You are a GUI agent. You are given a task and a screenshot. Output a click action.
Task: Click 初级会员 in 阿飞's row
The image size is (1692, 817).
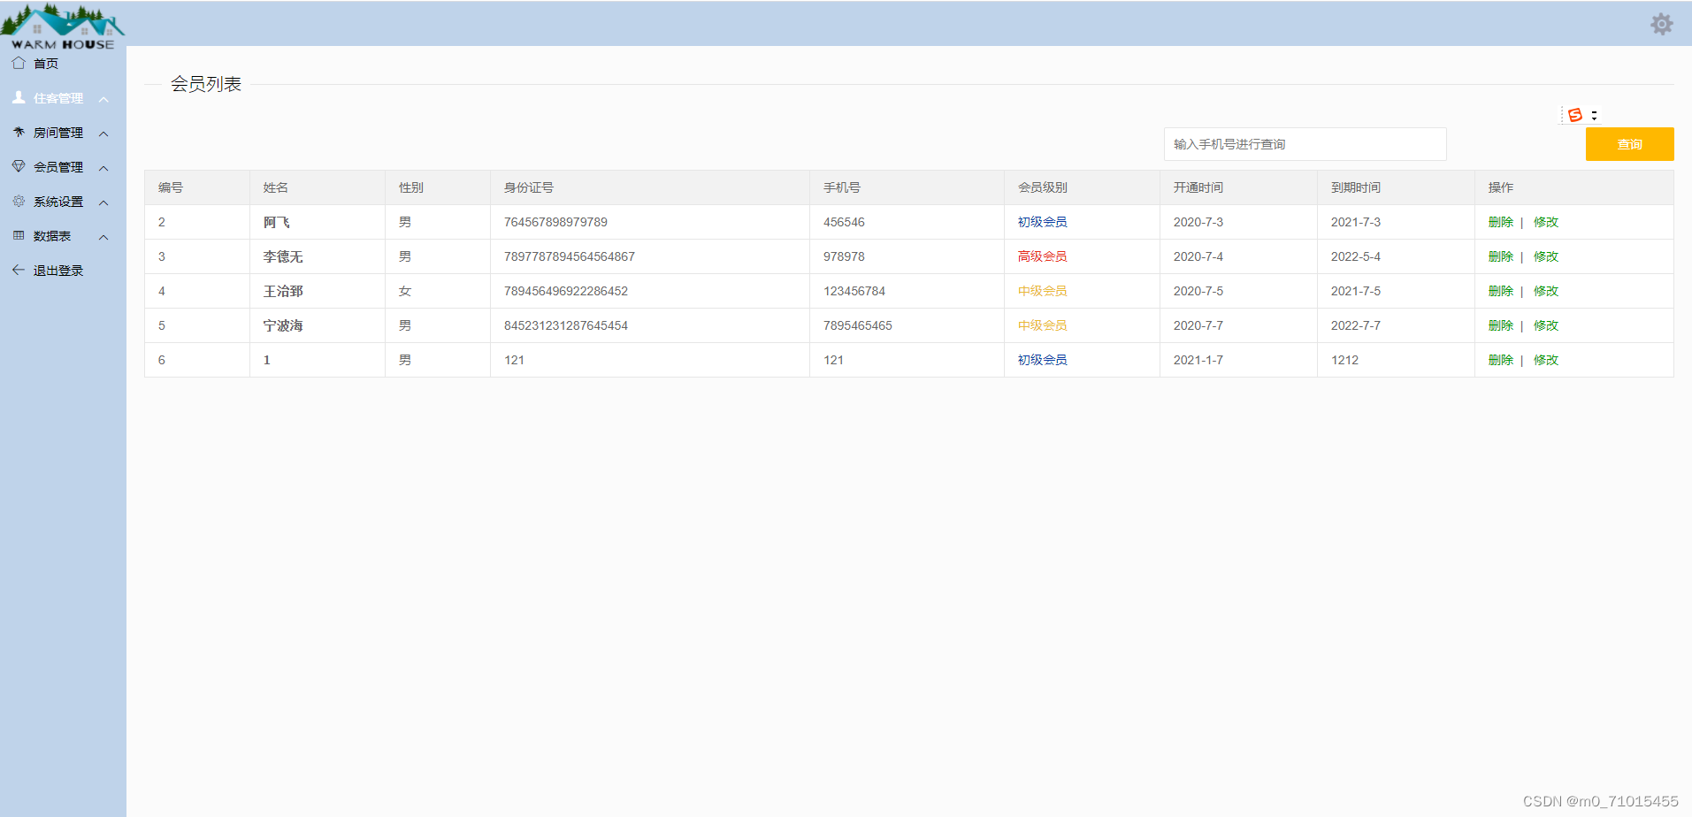pos(1042,222)
